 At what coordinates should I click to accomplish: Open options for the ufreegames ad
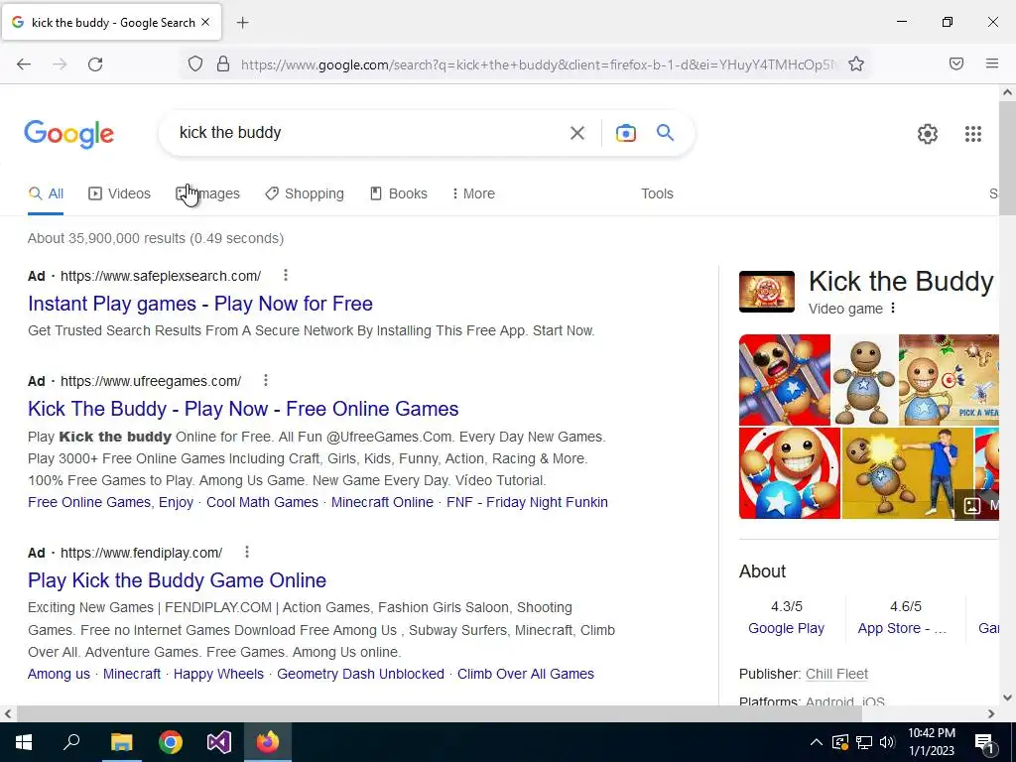(266, 380)
